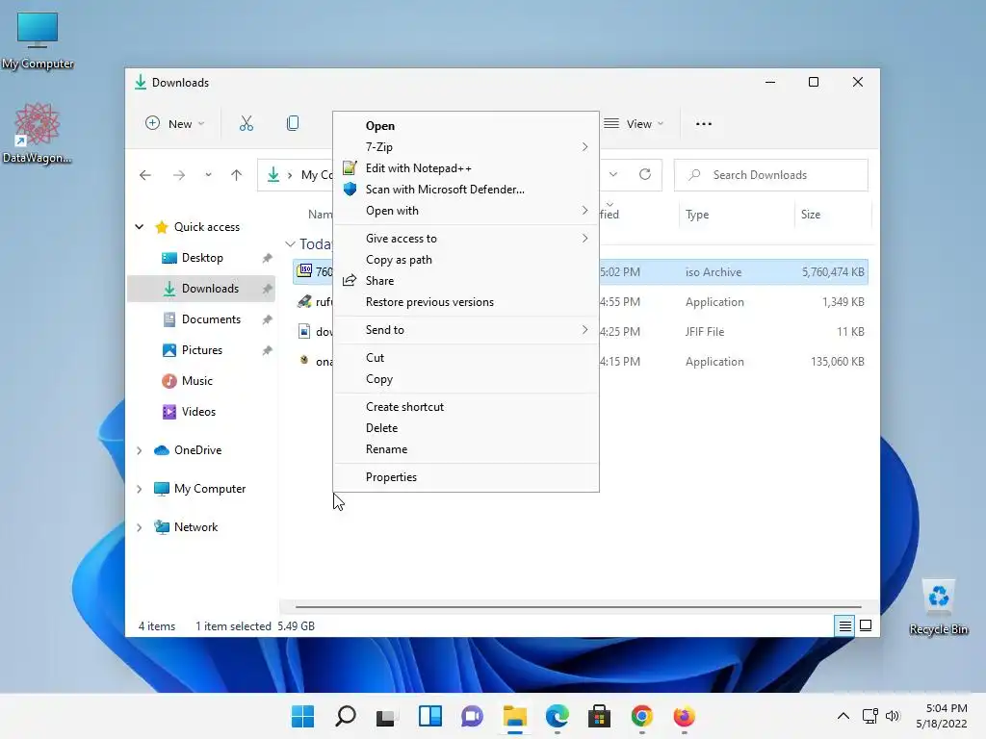Viewport: 986px width, 739px height.
Task: Open the Music folder in sidebar
Action: point(196,381)
